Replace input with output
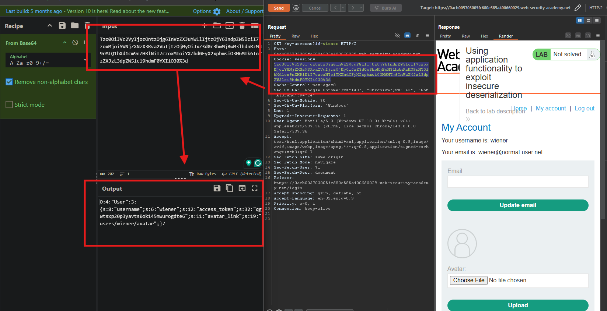The height and width of the screenshot is (311, 607). pyautogui.click(x=242, y=188)
